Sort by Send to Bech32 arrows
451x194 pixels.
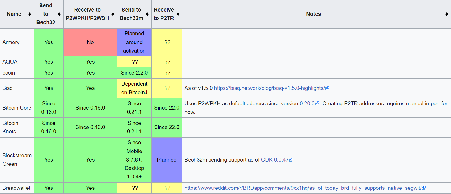point(59,14)
